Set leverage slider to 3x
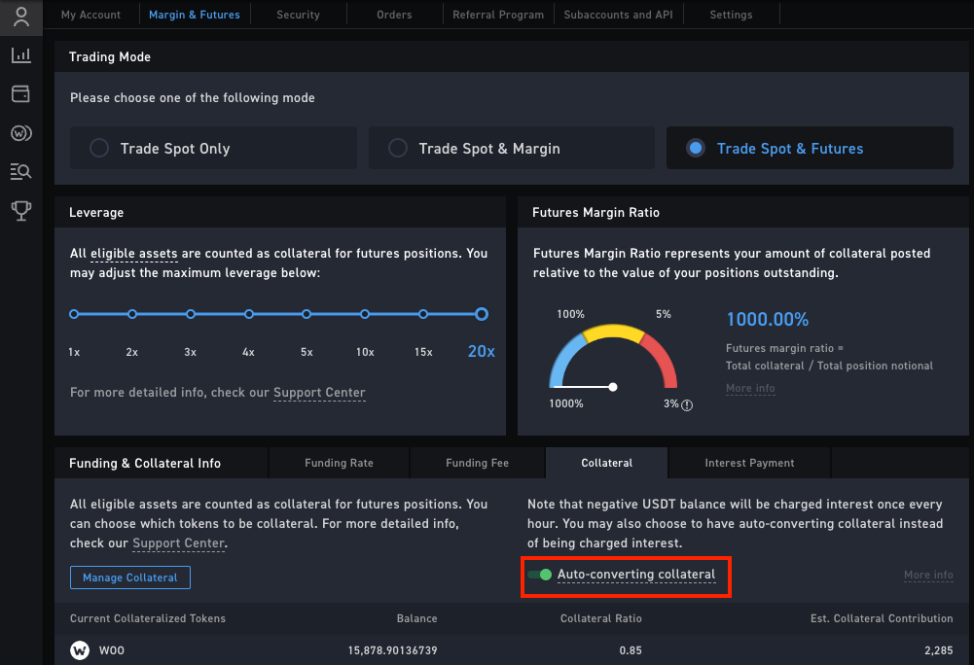The height and width of the screenshot is (665, 974). click(x=191, y=314)
